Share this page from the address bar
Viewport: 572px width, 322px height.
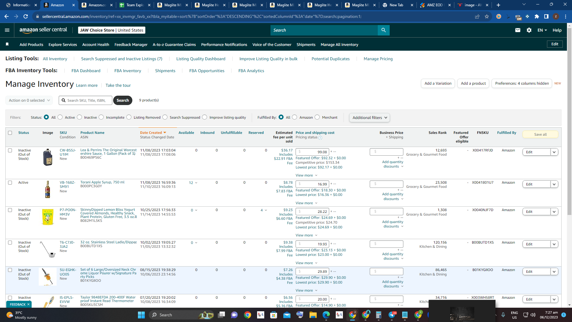[477, 16]
